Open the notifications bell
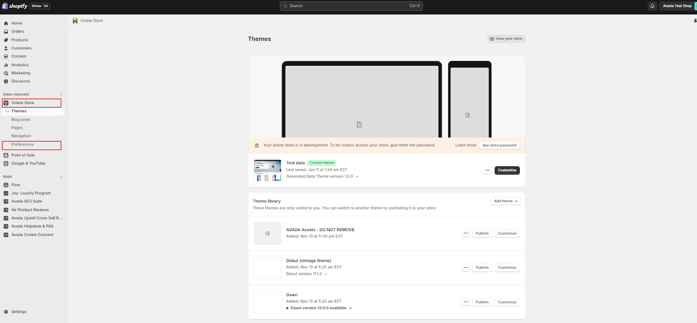Viewport: 697px width, 323px height. tap(652, 6)
